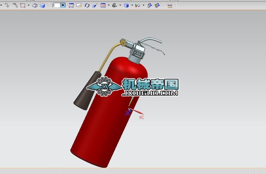Click the edit section icon
The height and width of the screenshot is (174, 266).
tap(157, 6)
